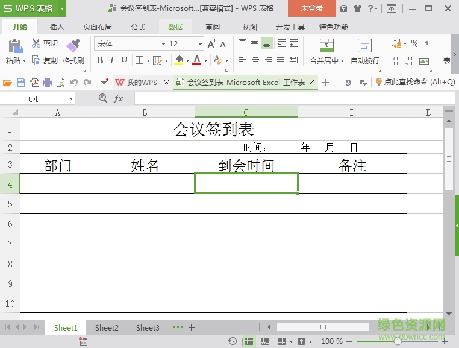Expand the Name Box dropdown for C4
Screen dimensions: 459x348
[71, 99]
